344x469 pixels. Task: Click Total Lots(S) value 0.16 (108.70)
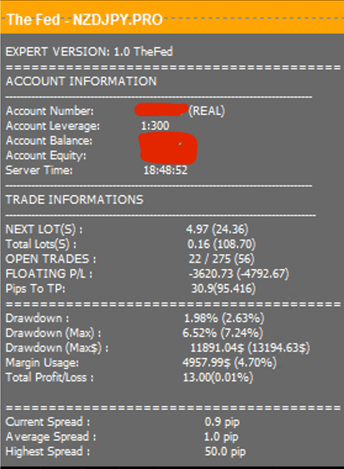coord(221,244)
